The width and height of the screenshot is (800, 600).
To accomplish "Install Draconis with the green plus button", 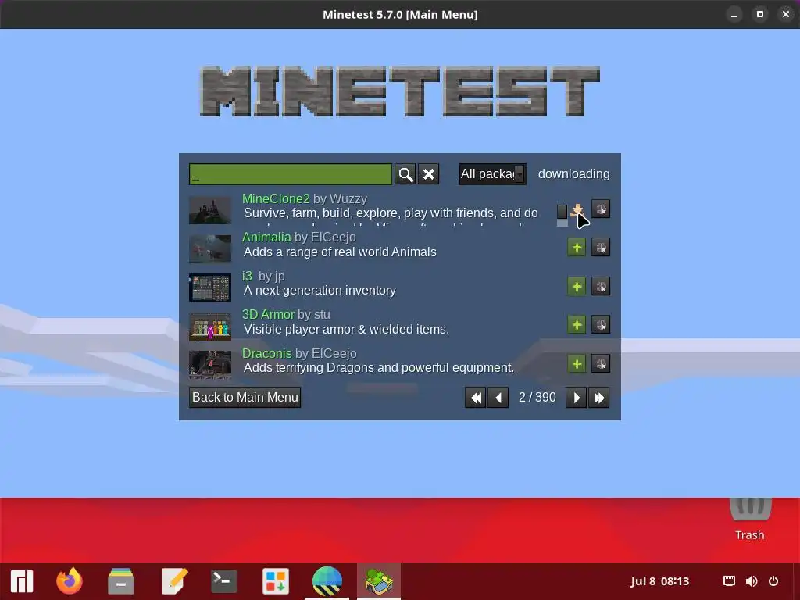I will 577,364.
